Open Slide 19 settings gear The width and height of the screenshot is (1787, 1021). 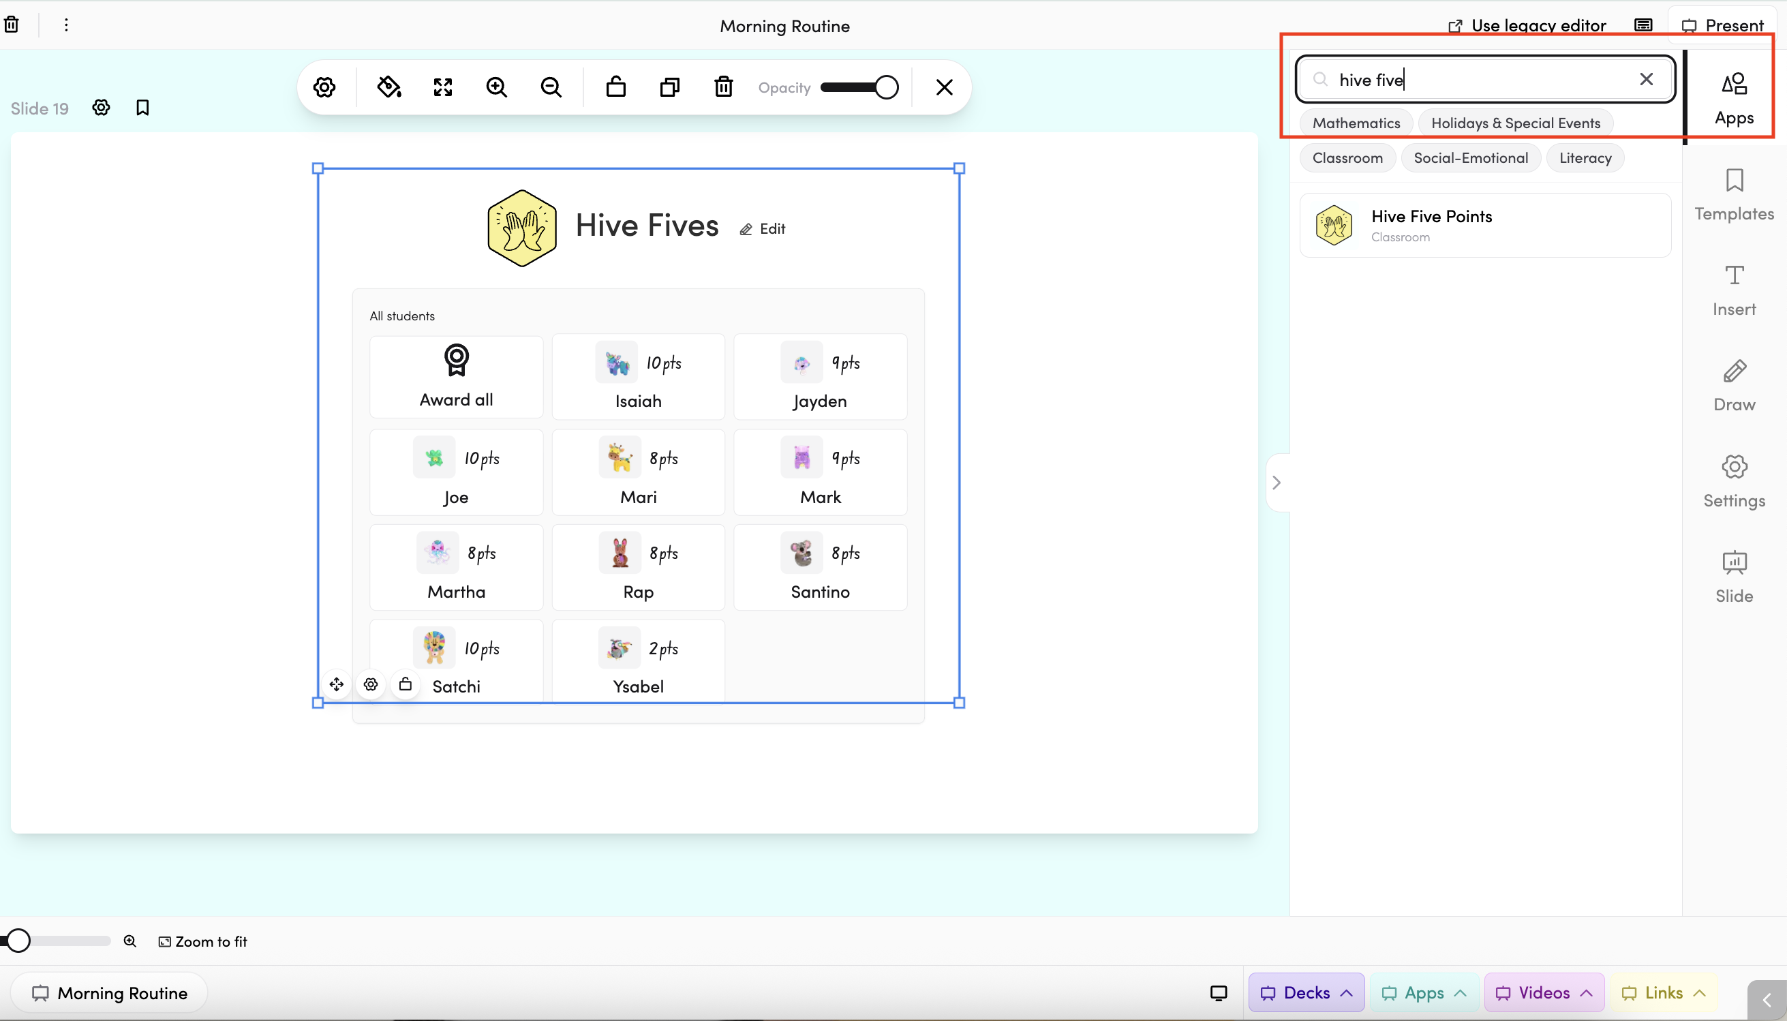point(101,107)
